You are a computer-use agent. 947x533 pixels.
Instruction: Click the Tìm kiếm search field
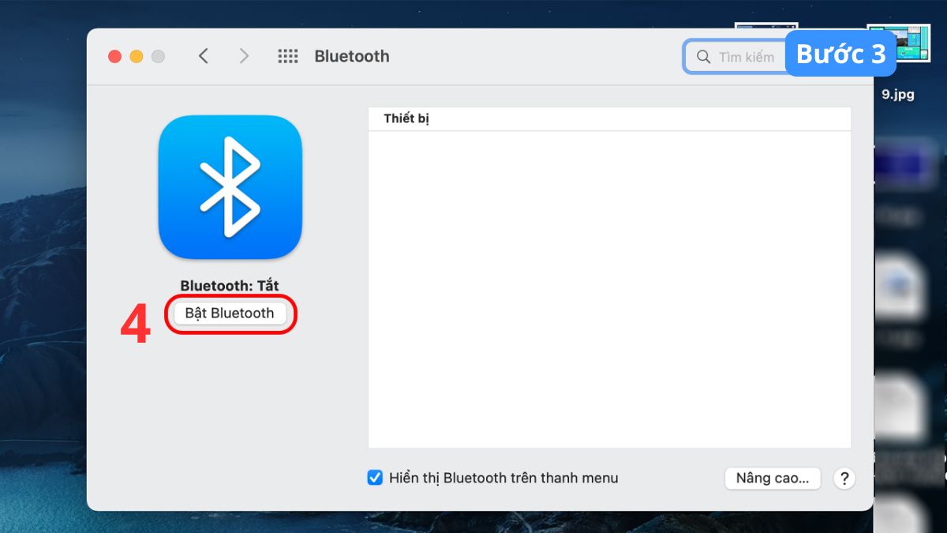(734, 57)
